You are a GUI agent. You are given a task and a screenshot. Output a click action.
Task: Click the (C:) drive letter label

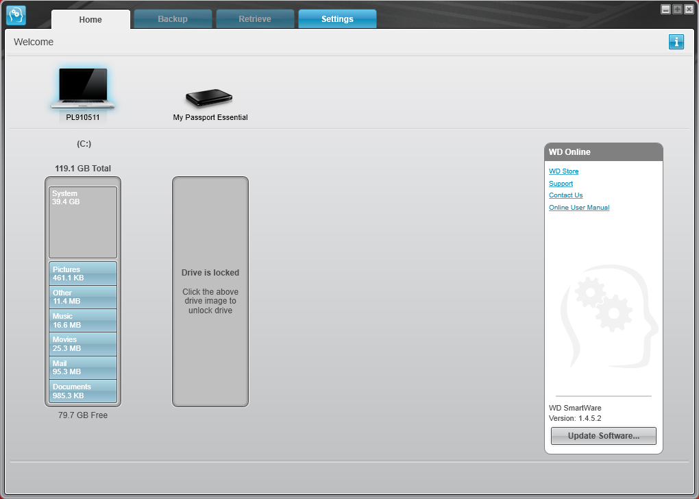point(84,143)
